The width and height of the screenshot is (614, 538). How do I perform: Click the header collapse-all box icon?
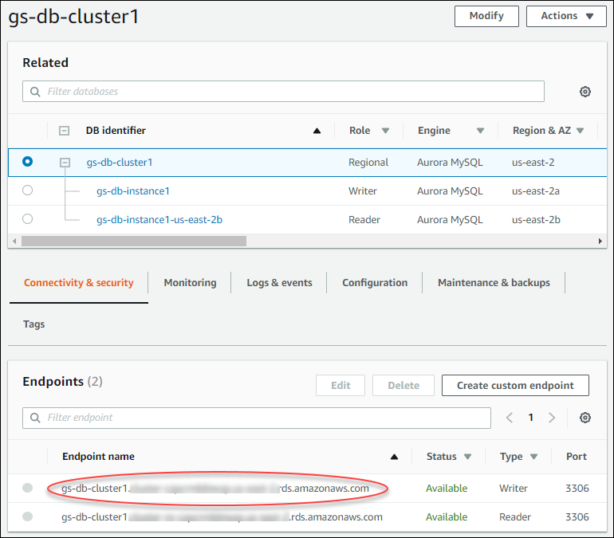65,131
